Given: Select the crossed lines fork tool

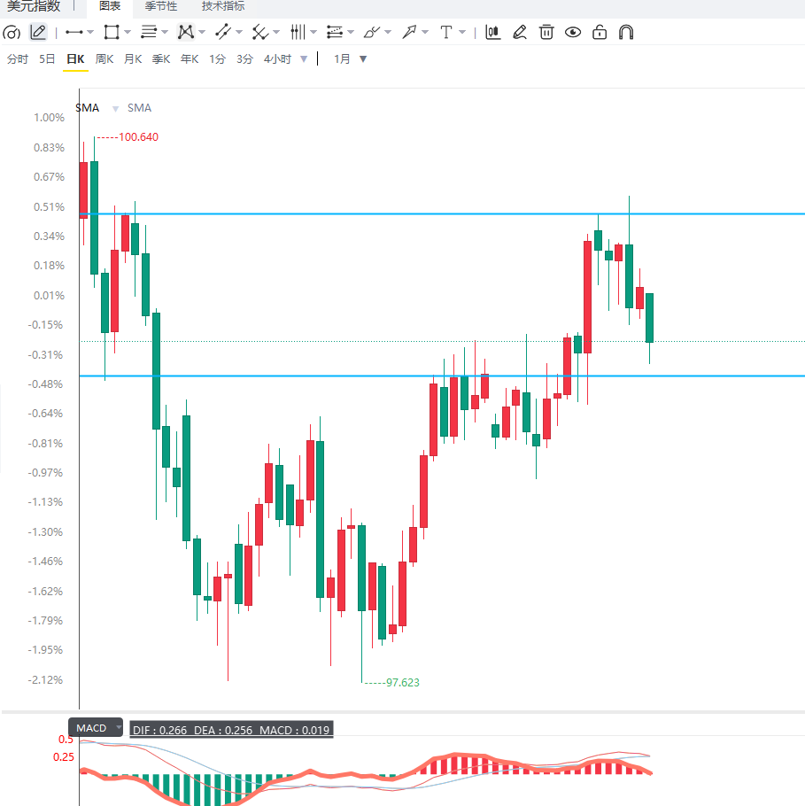Looking at the screenshot, I should (x=260, y=33).
